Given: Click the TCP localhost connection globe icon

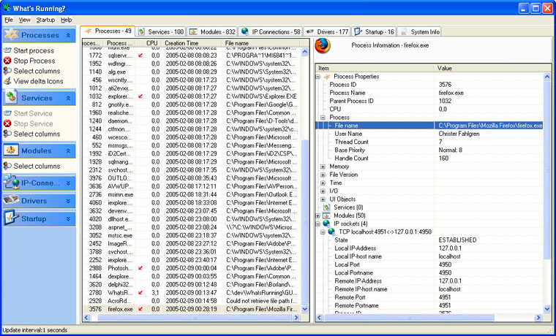Looking at the screenshot, I should click(x=331, y=232).
